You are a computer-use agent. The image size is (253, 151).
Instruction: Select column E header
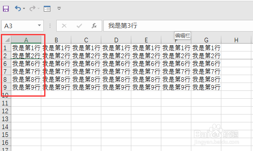[x=146, y=40]
